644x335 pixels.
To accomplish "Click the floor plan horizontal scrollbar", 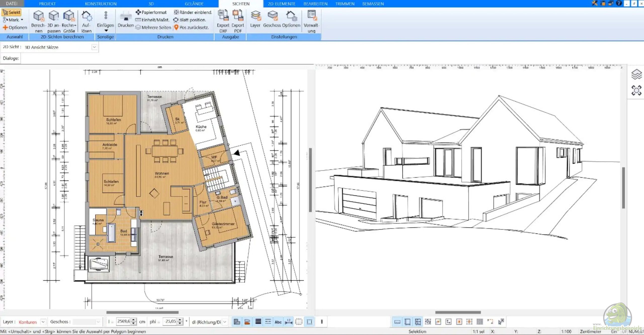I will (x=142, y=312).
